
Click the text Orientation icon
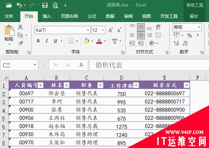[x=152, y=43]
